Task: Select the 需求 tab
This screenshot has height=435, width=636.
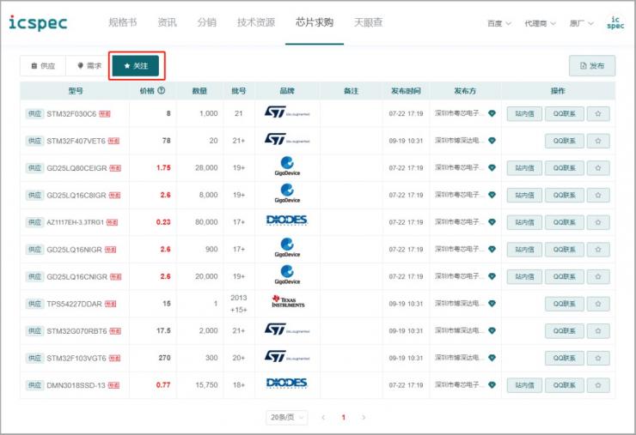Action: [89, 65]
